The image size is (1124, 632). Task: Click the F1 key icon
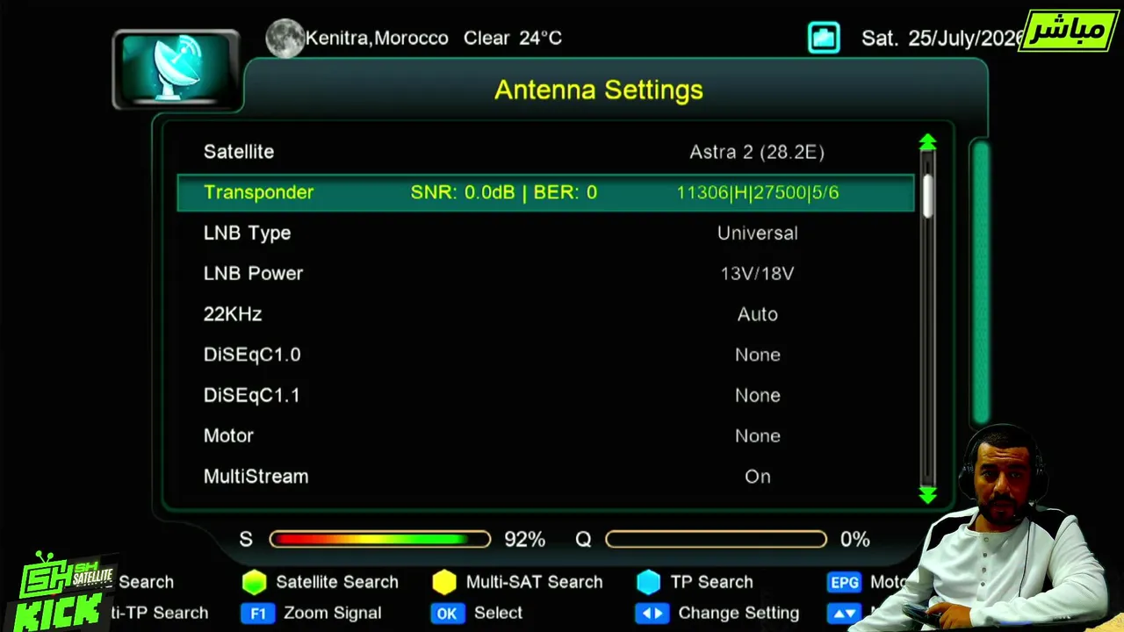tap(258, 614)
